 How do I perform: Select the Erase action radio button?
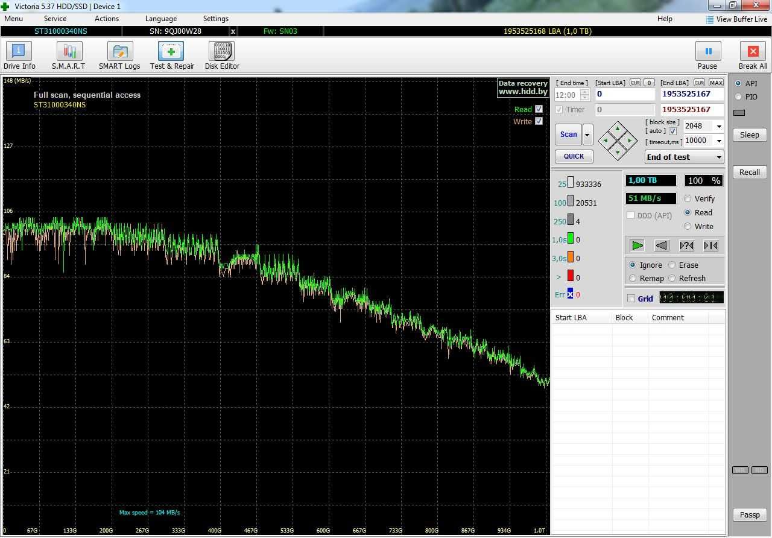[671, 265]
